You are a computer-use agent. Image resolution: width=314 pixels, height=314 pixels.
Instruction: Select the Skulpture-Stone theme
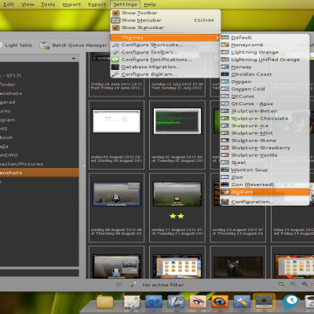click(x=265, y=141)
